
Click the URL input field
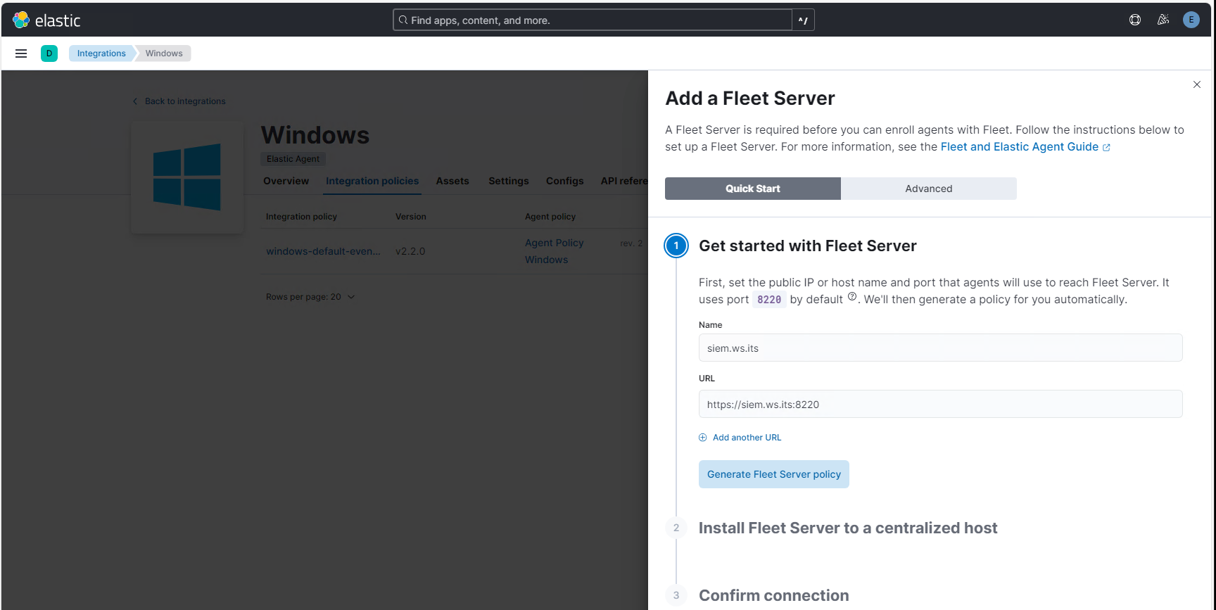click(940, 404)
